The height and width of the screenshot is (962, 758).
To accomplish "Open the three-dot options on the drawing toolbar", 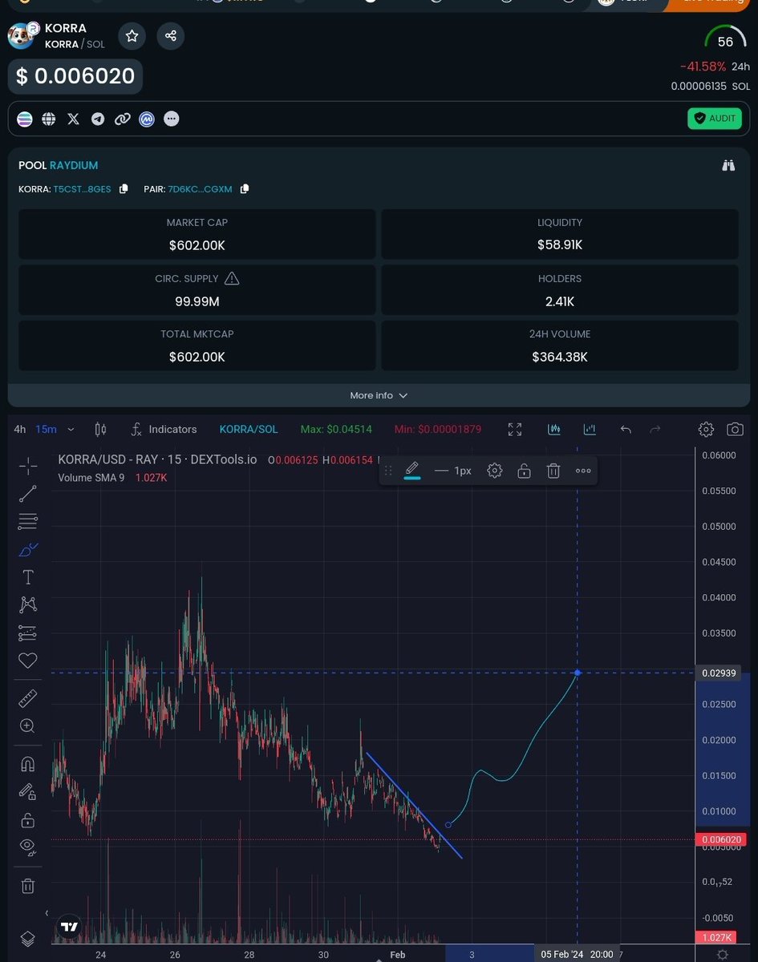I will click(x=583, y=471).
